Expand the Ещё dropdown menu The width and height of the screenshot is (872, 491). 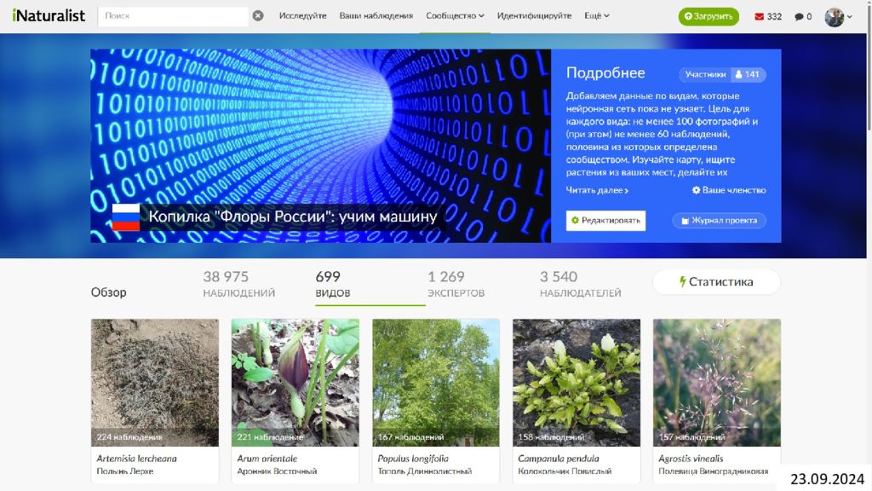point(597,15)
